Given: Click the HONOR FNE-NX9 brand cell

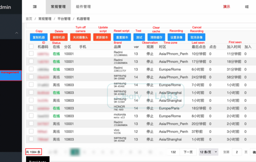Looking at the screenshot, I should coord(119,108).
